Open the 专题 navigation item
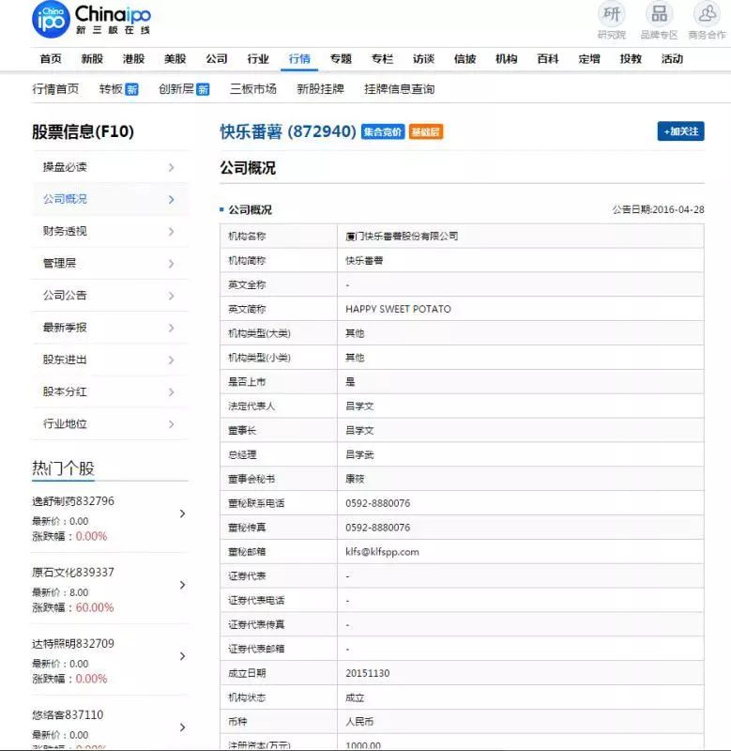Viewport: 731px width, 751px height. pos(341,59)
